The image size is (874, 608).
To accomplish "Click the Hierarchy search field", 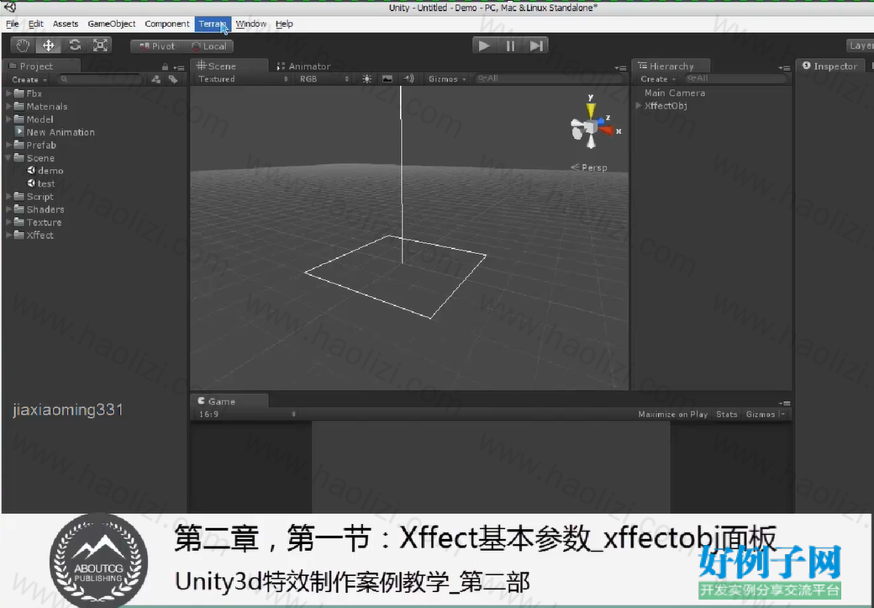I will pyautogui.click(x=735, y=79).
